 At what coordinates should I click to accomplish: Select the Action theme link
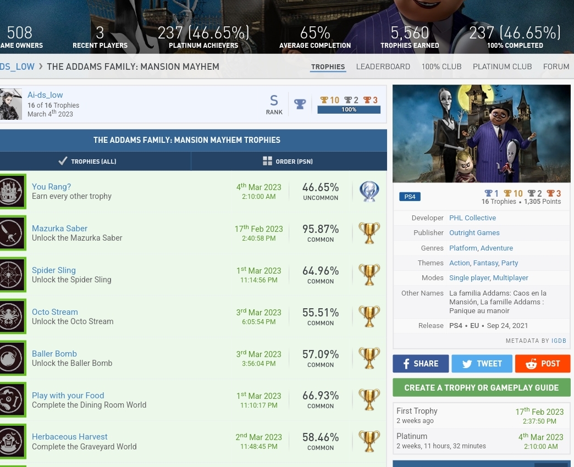[460, 263]
